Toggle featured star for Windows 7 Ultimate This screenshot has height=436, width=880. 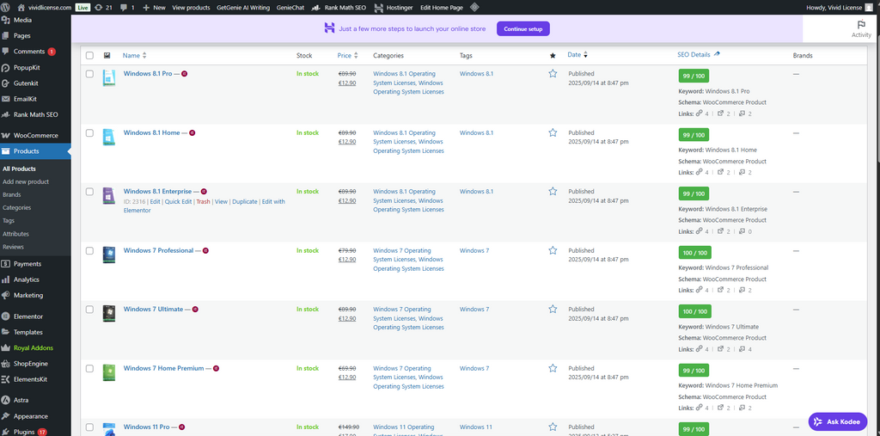coord(553,309)
